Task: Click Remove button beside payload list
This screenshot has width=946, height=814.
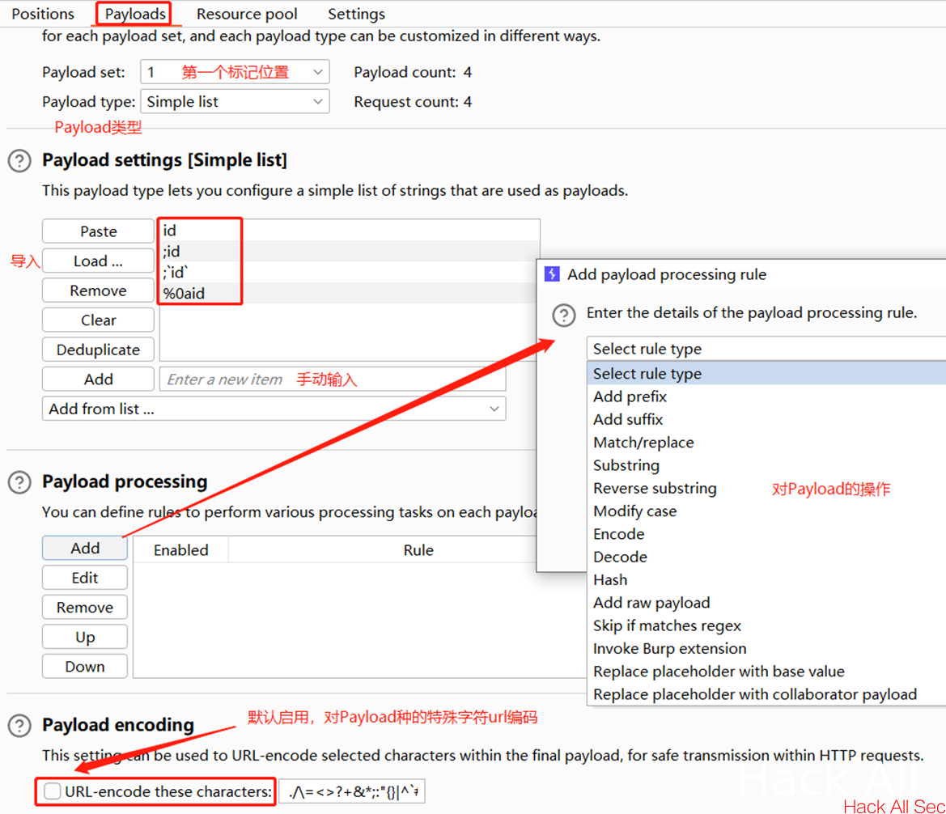Action: pyautogui.click(x=99, y=290)
